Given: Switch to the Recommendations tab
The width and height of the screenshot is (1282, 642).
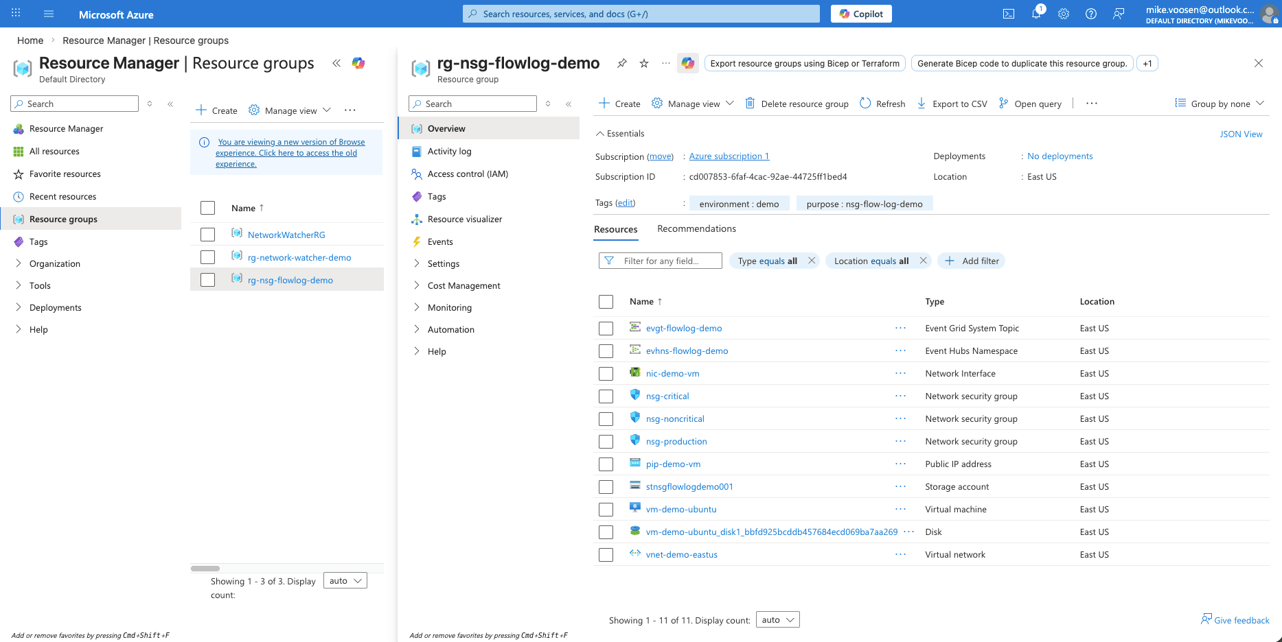Looking at the screenshot, I should (696, 228).
